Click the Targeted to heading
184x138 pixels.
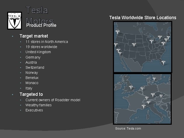(31, 94)
